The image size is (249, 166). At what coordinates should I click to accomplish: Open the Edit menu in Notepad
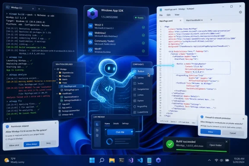(x=169, y=15)
